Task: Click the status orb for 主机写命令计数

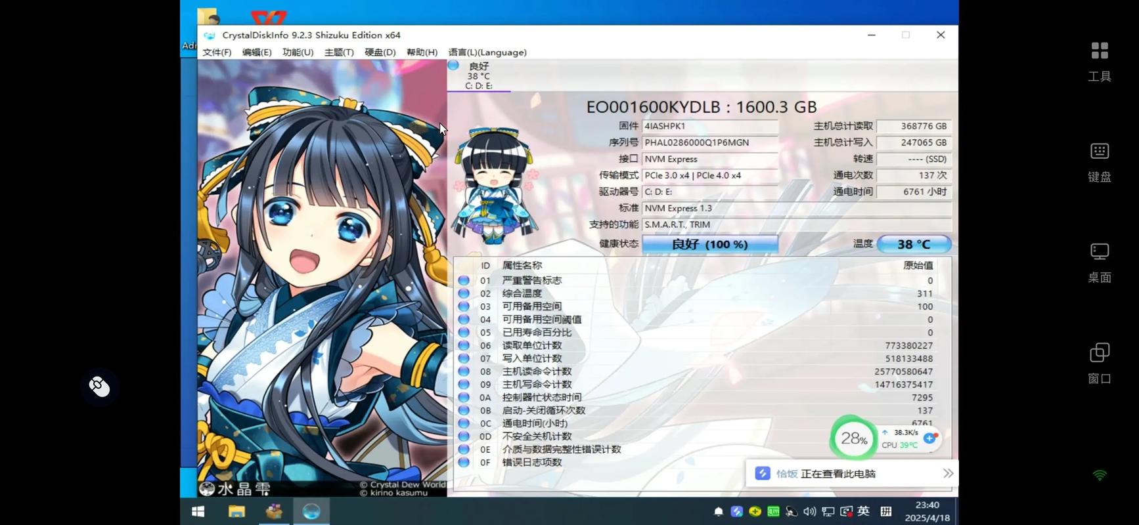Action: (x=464, y=385)
